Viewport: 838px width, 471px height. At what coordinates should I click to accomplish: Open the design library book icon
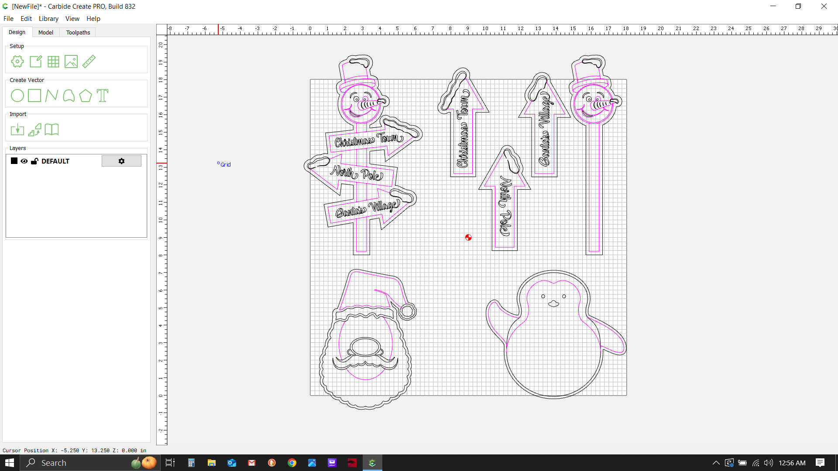(52, 130)
